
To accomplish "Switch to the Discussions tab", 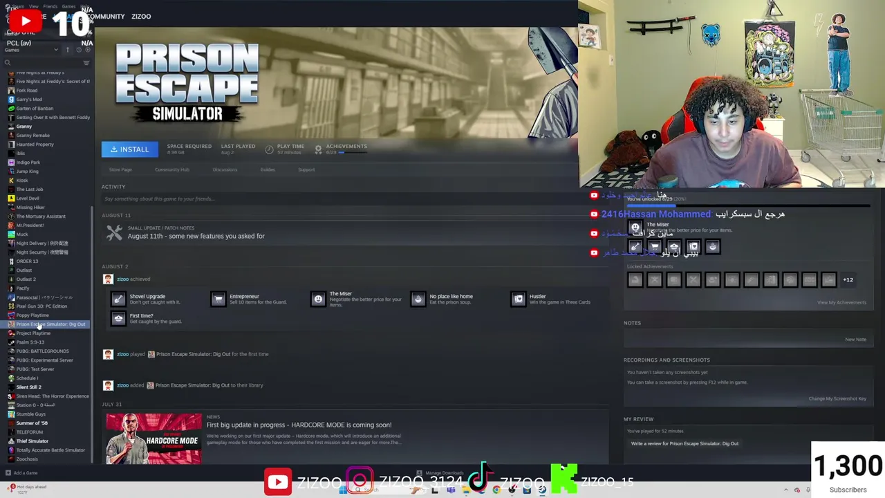I will [x=225, y=169].
